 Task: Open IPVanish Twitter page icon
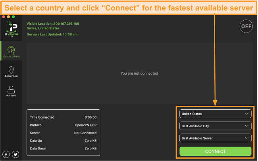pos(15,154)
